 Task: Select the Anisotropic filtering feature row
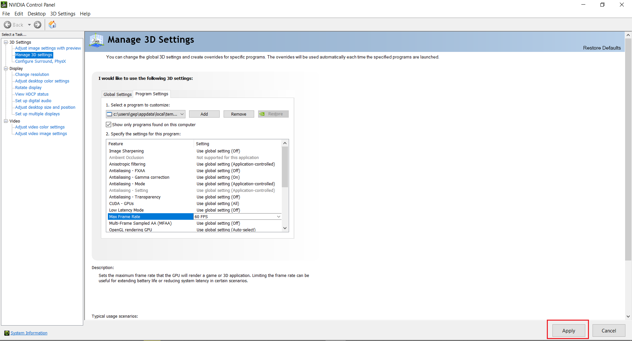pyautogui.click(x=195, y=164)
